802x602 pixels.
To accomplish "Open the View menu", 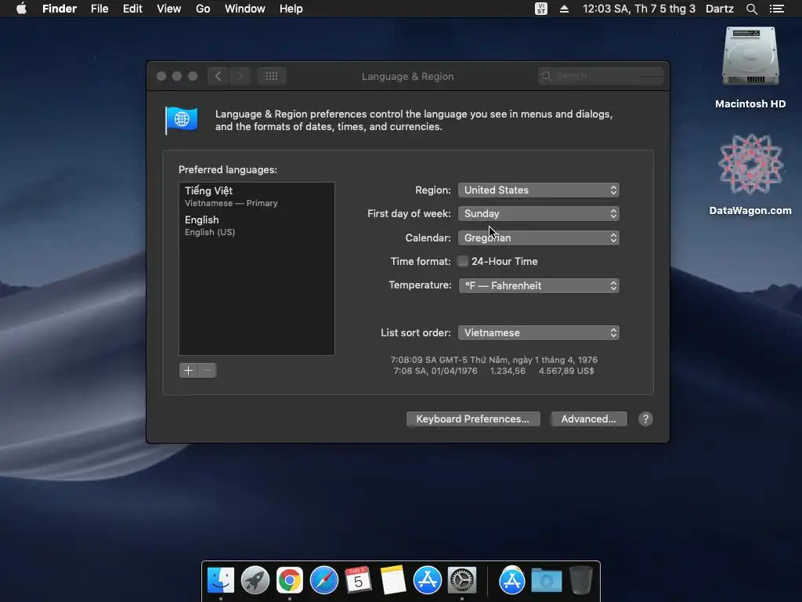I will 169,9.
